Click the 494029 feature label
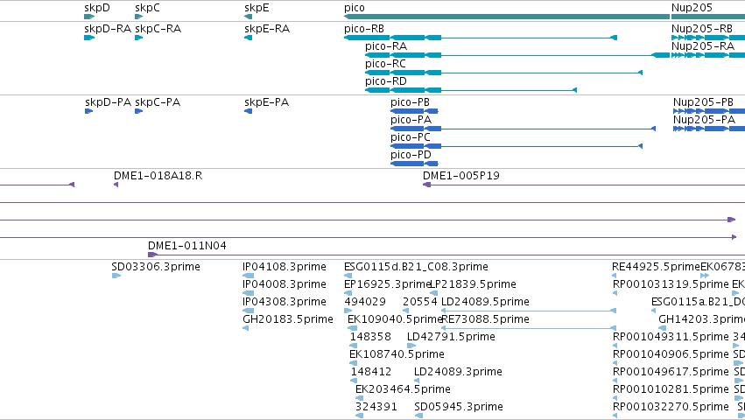 (365, 302)
